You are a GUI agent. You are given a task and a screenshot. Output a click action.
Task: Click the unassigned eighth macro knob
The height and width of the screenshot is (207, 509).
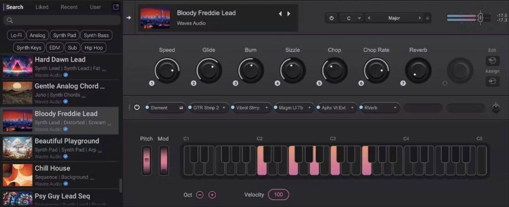(x=460, y=70)
